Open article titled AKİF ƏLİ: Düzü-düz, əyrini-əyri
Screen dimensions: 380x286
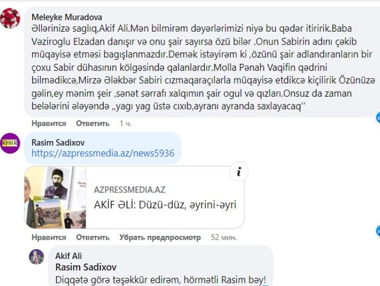point(165,205)
